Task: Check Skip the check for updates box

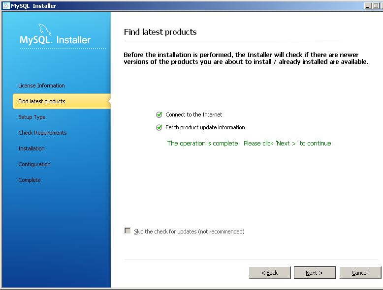Action: pyautogui.click(x=128, y=231)
